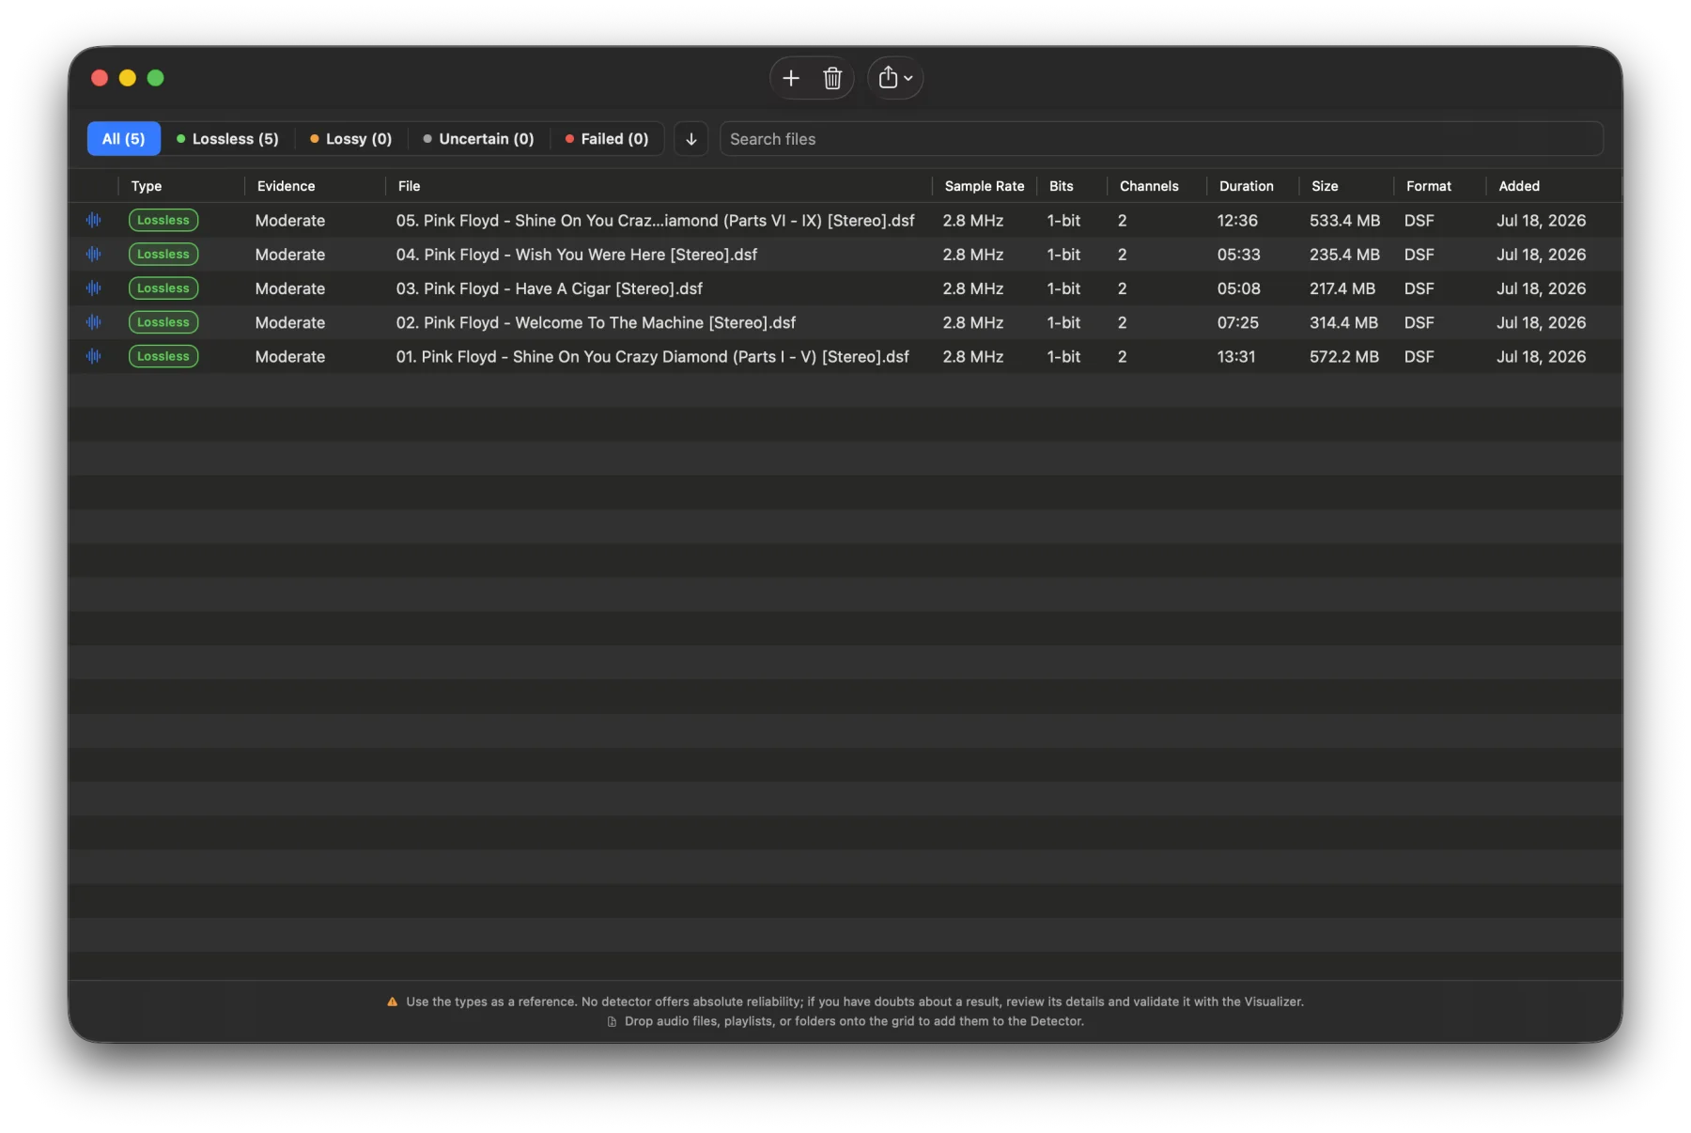Screen dimensions: 1691x1133
Task: Show All (5) files tab
Action: click(x=124, y=139)
